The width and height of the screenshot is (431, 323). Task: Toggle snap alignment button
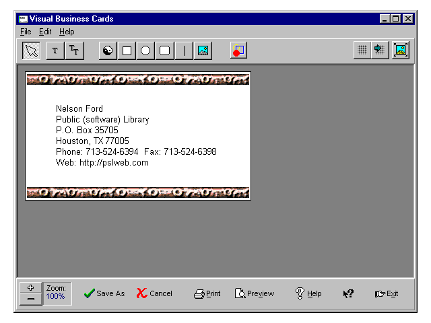(x=380, y=50)
